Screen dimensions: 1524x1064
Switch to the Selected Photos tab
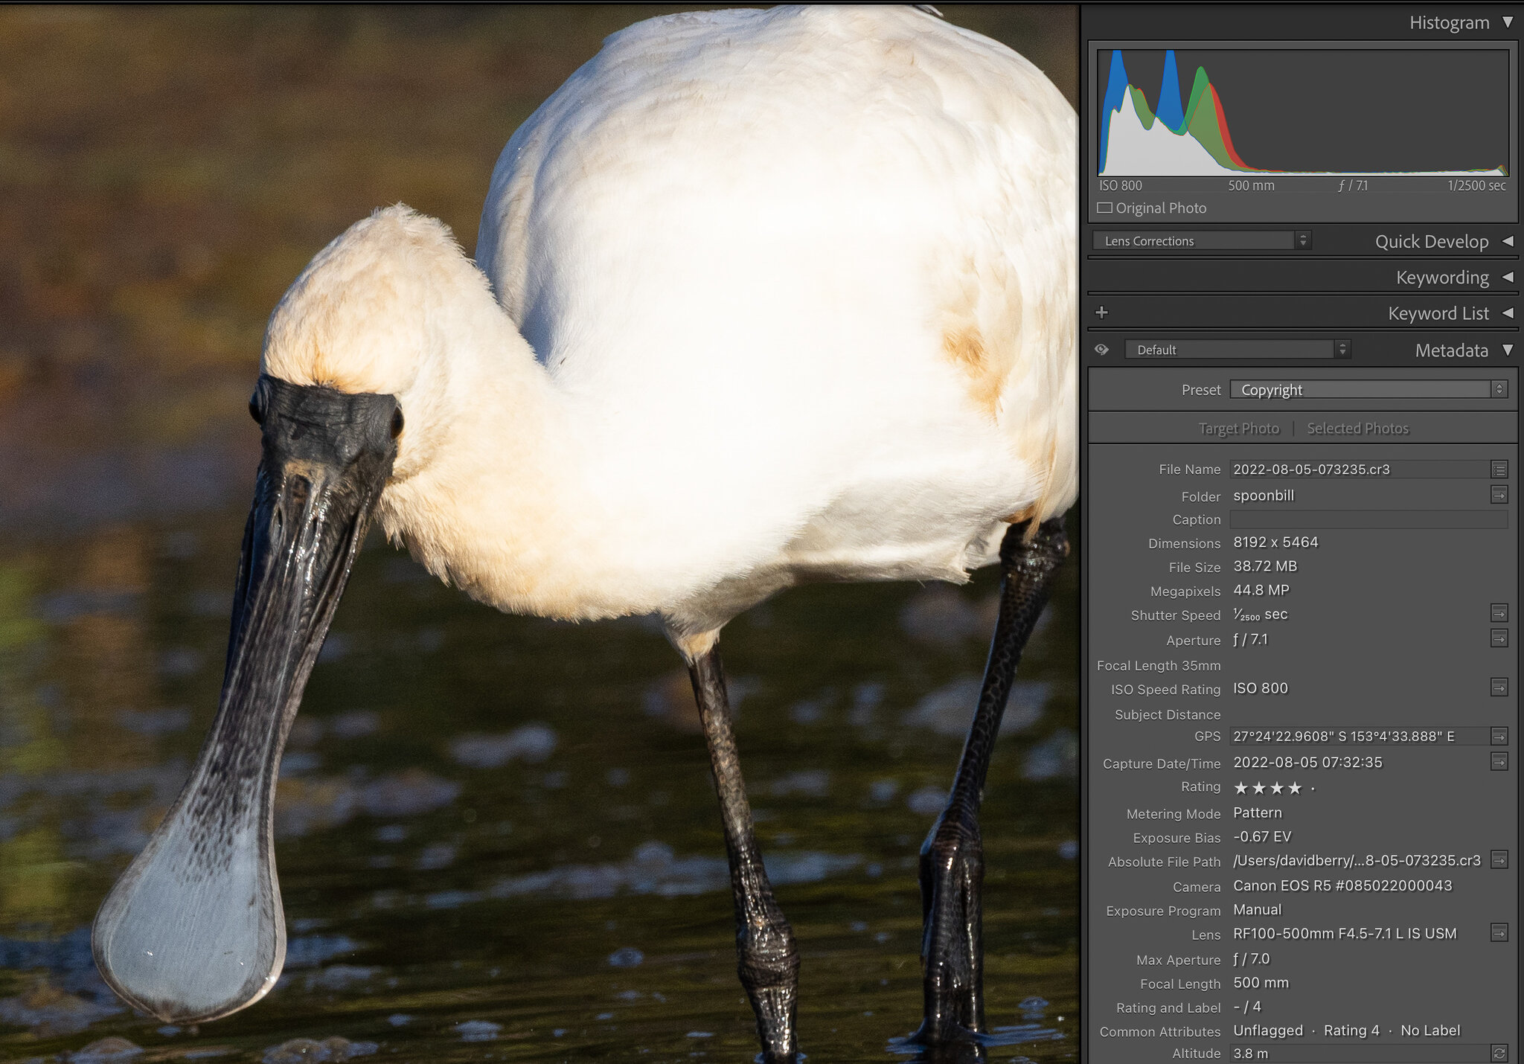[1357, 428]
